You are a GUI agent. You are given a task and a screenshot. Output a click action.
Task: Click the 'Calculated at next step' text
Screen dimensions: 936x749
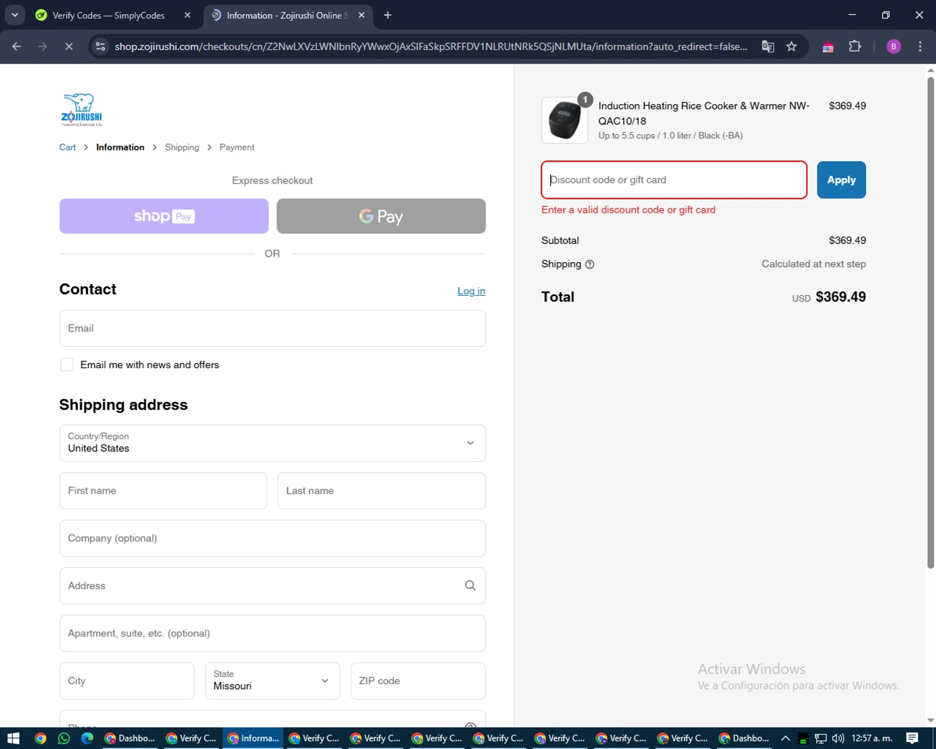814,264
